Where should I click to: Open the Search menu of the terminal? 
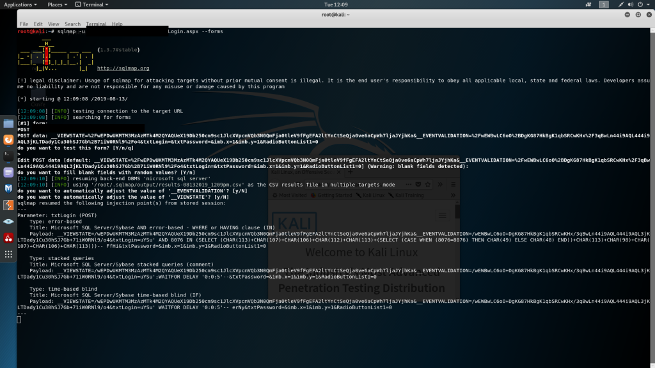click(72, 24)
